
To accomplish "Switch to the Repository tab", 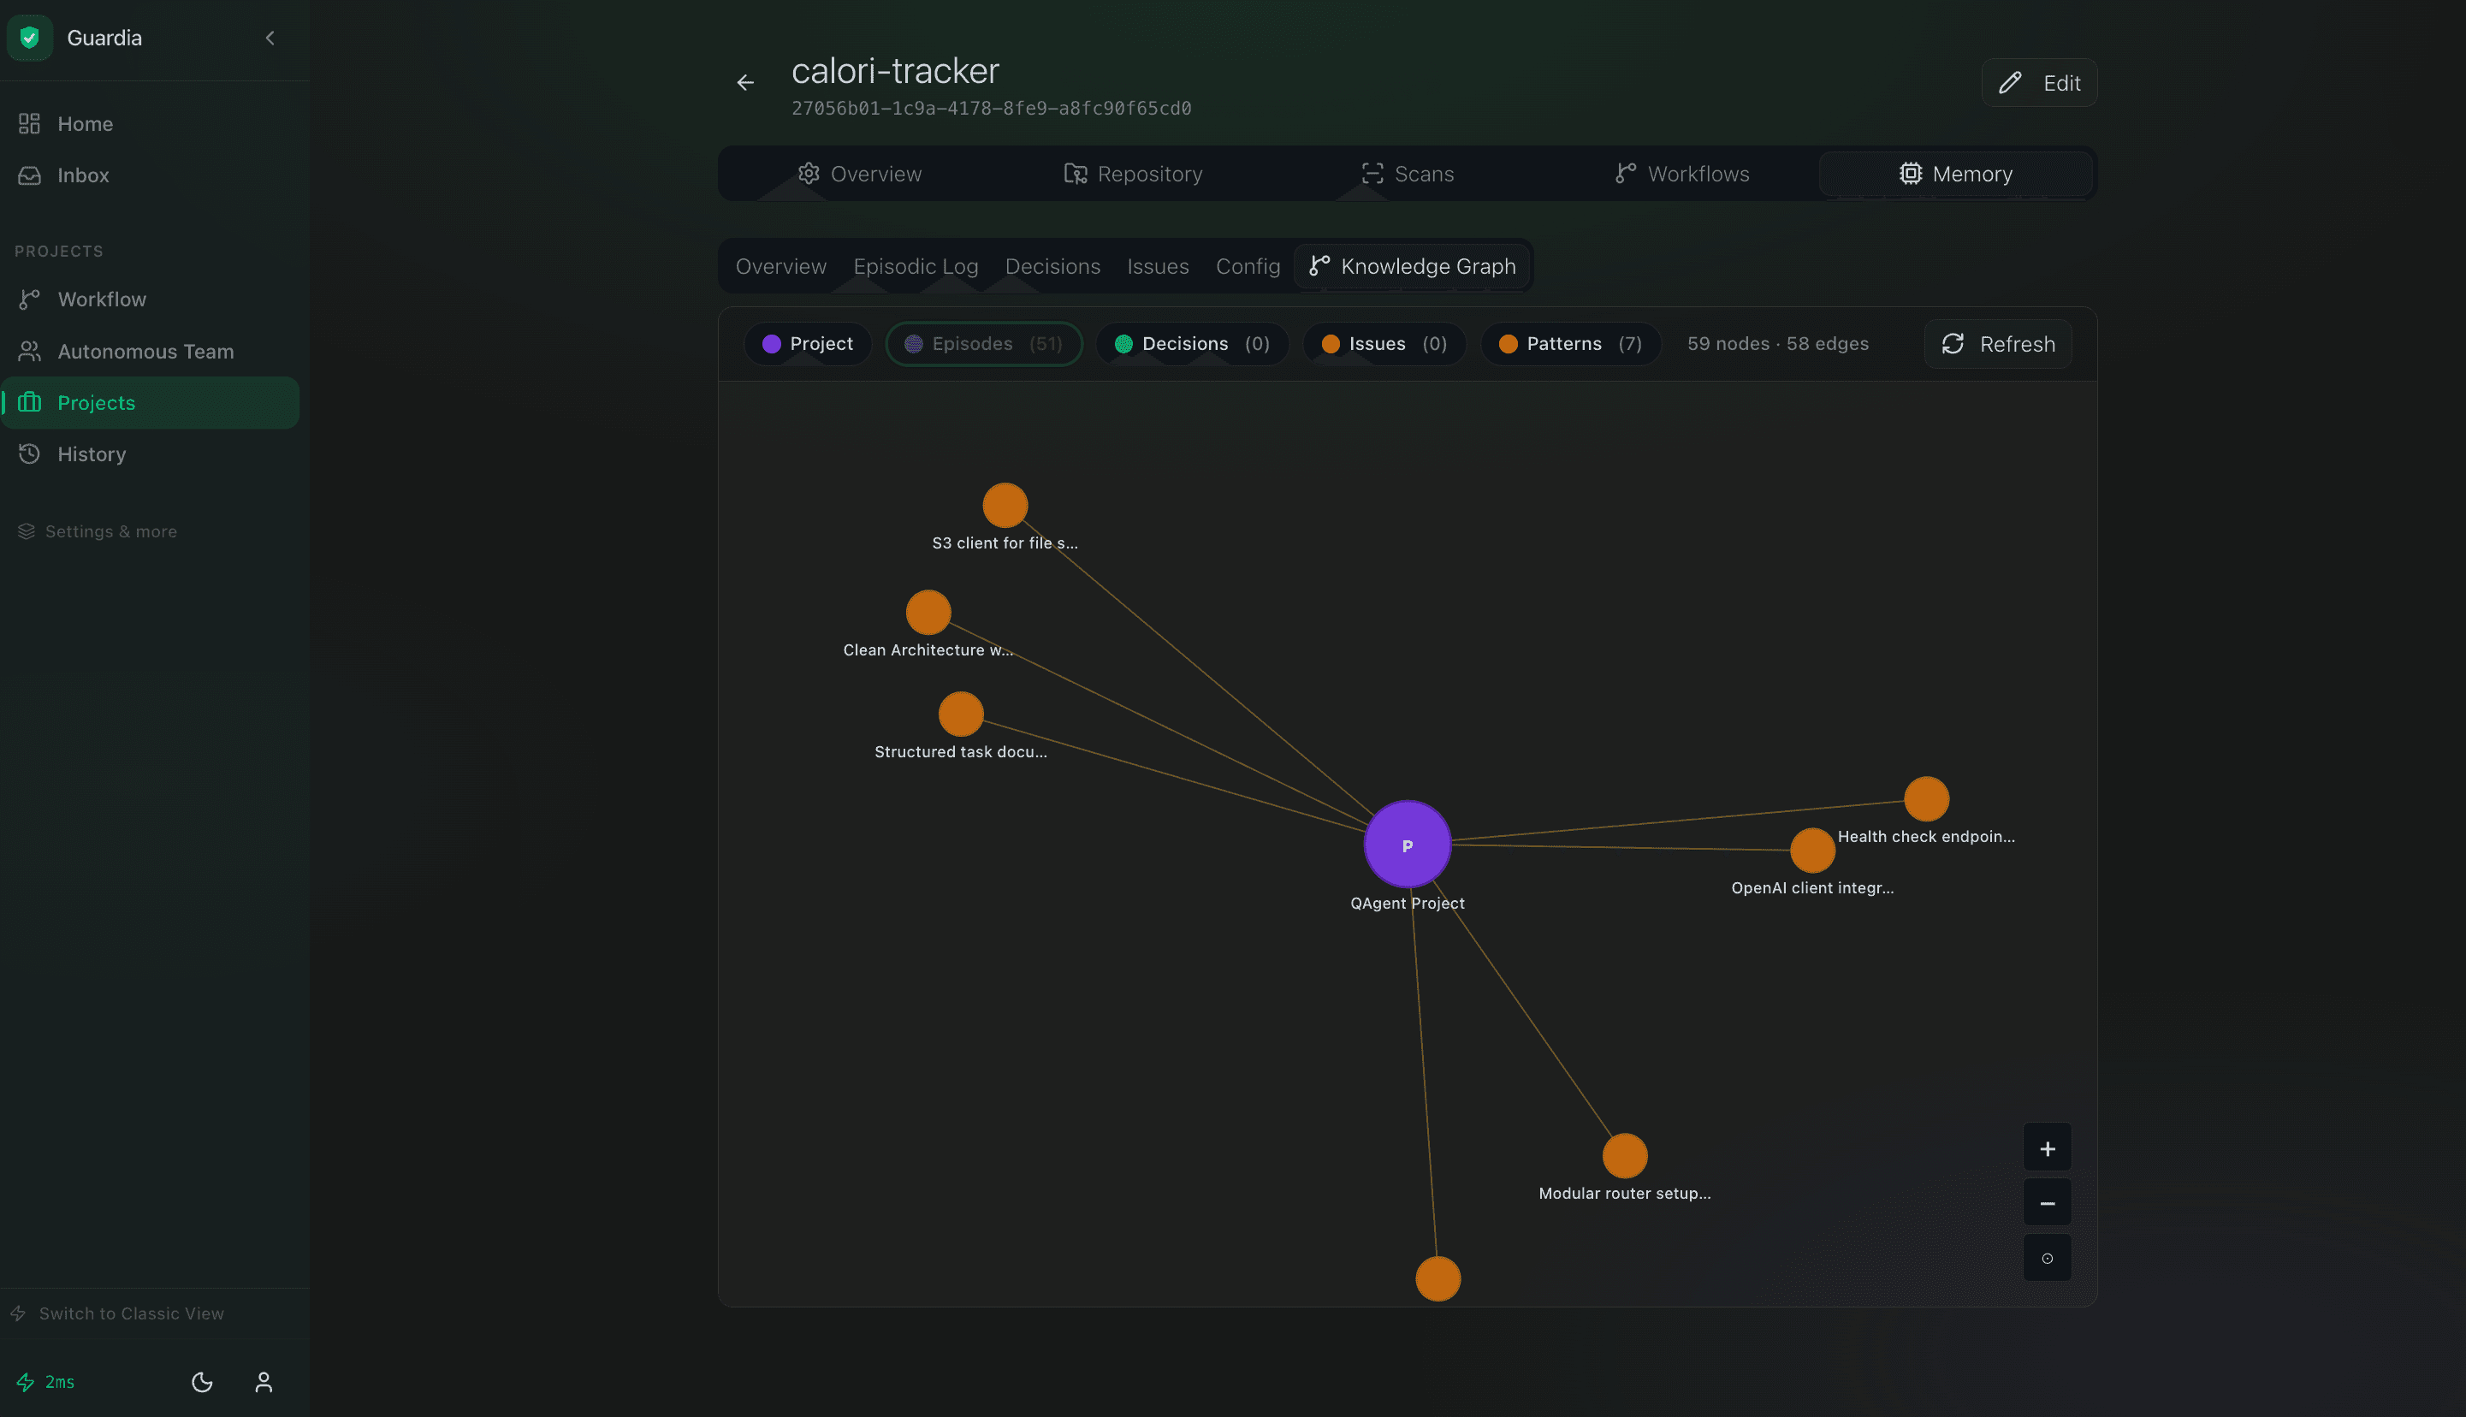I will pos(1133,175).
